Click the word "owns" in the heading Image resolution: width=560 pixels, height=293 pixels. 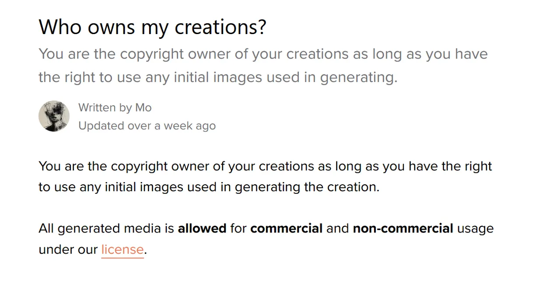[112, 27]
